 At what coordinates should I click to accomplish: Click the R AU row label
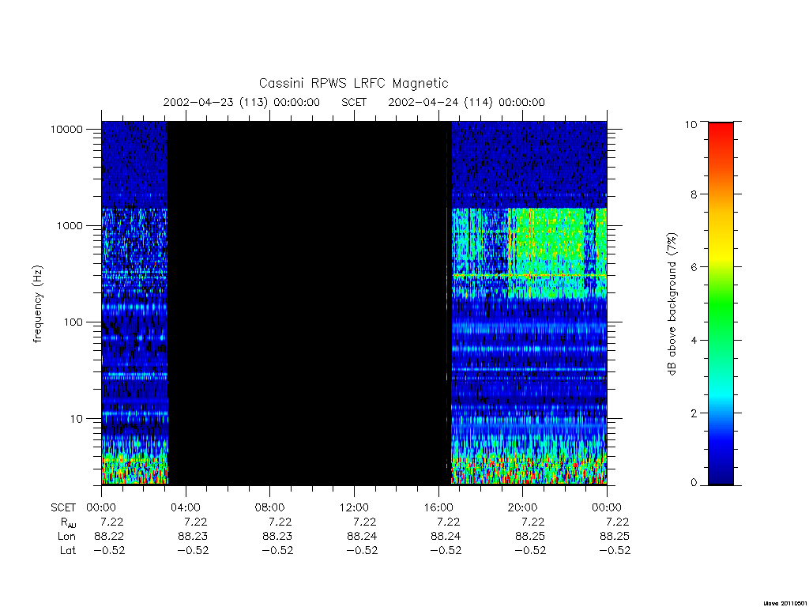[68, 522]
